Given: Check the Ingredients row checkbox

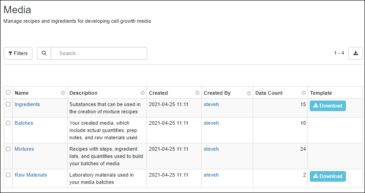Looking at the screenshot, I should click(8, 104).
